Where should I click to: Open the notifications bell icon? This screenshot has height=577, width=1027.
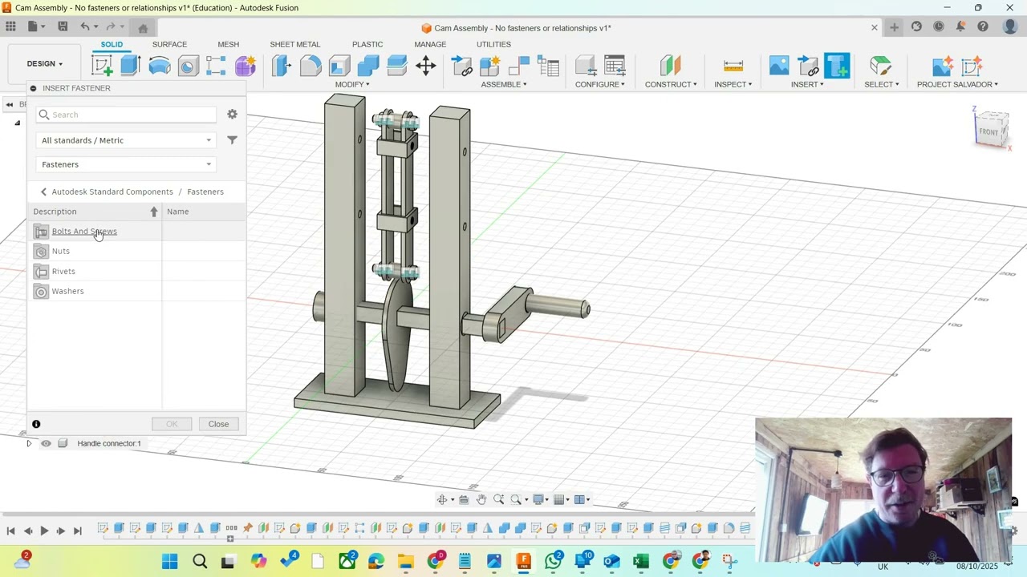tap(960, 26)
